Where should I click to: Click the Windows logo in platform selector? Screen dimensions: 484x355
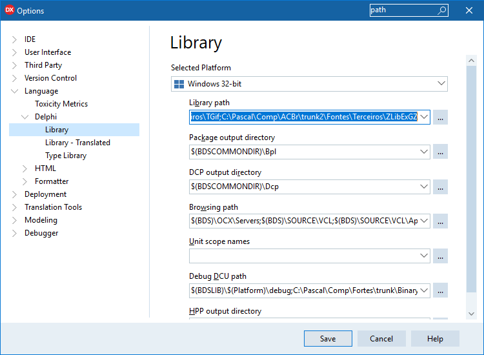[x=179, y=84]
